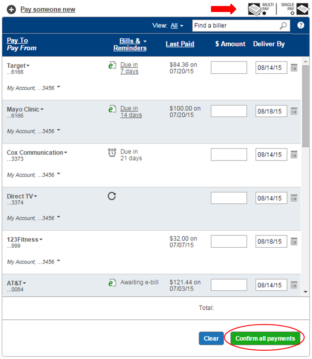Open the calendar icon for Target

click(294, 67)
